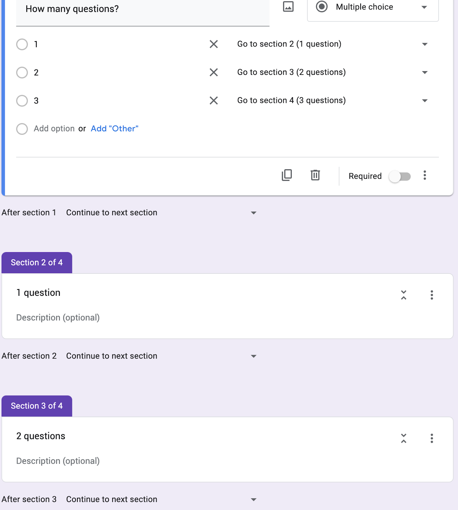Select radio button for option 3
Viewport: 458px width, 510px height.
(x=22, y=101)
